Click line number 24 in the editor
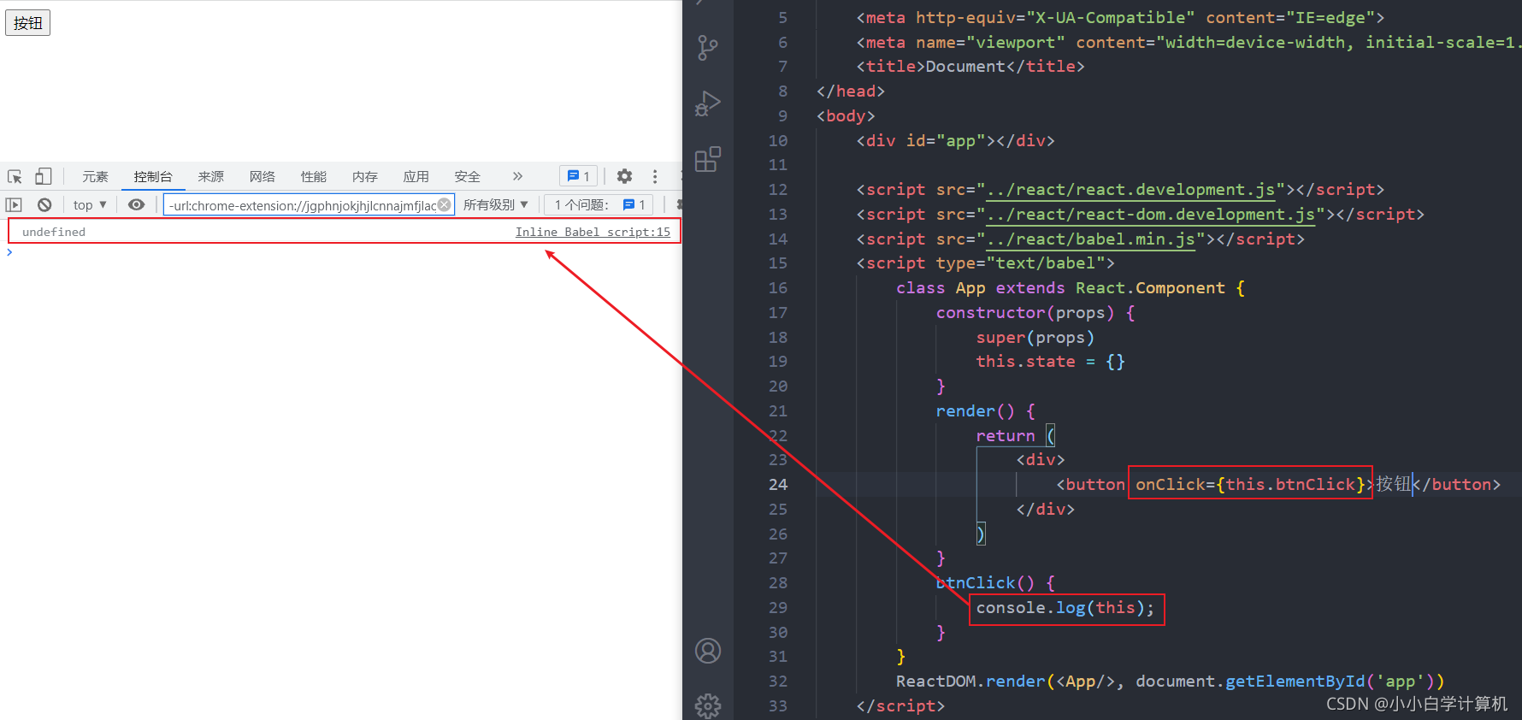The width and height of the screenshot is (1522, 720). 778,485
